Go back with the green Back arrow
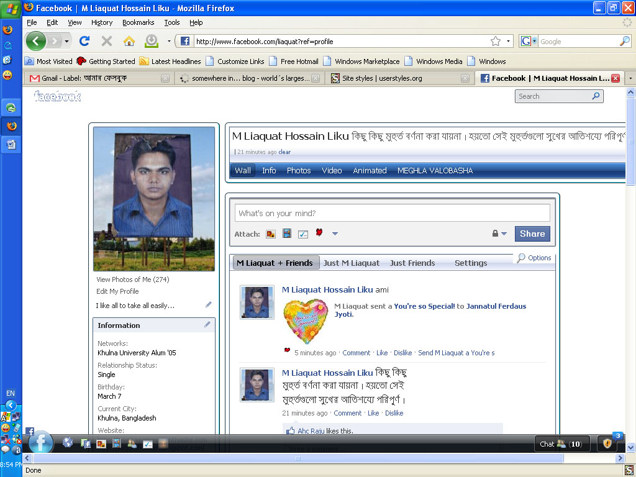This screenshot has width=636, height=477. pos(35,41)
